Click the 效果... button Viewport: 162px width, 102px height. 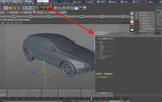point(99,74)
